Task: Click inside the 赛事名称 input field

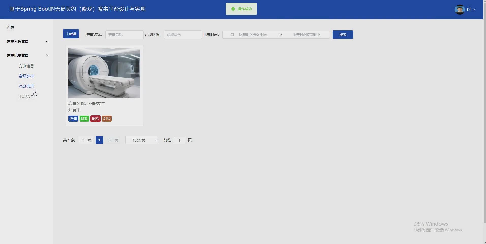Action: pos(124,34)
